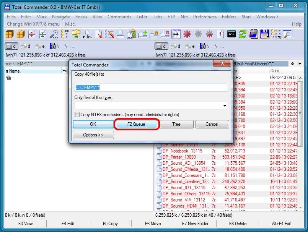Select drive d in left panel drive bar
308x232 pixels.
26,46
